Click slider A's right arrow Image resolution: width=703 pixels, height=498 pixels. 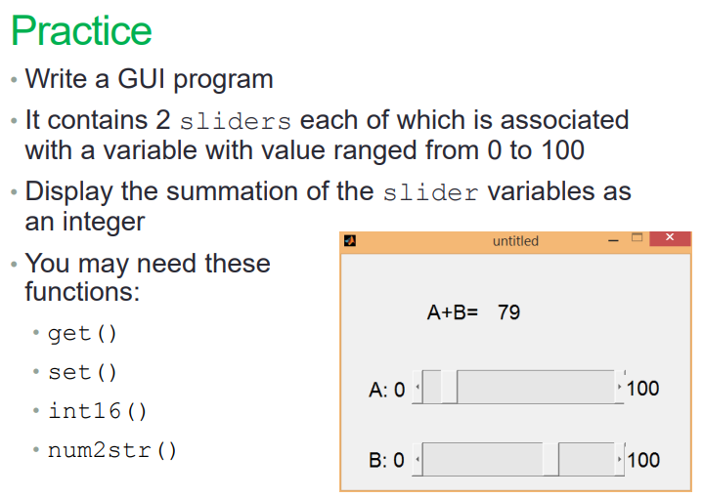click(619, 387)
